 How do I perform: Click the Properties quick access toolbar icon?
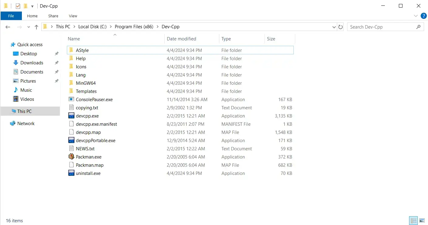[x=18, y=6]
